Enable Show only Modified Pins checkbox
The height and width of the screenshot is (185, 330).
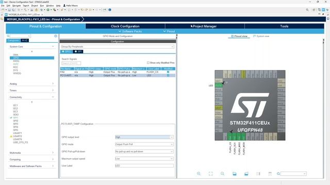(x=148, y=63)
